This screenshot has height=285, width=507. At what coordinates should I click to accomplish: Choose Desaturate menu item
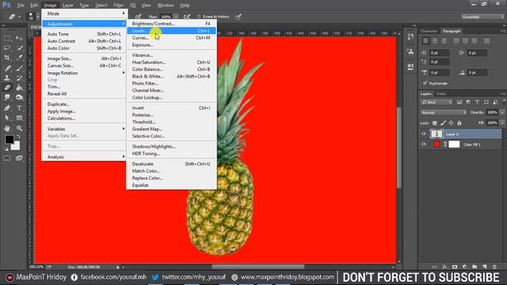171,164
